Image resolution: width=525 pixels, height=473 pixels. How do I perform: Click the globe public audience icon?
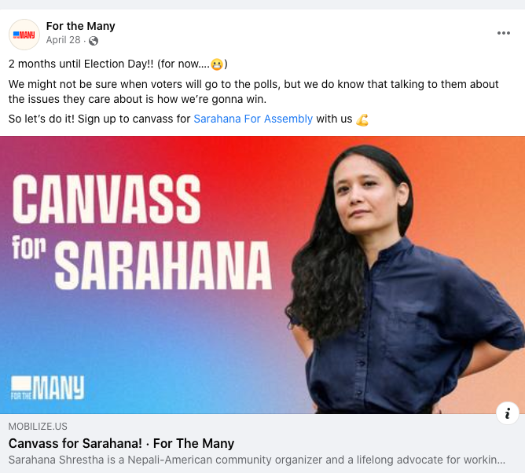click(x=94, y=41)
